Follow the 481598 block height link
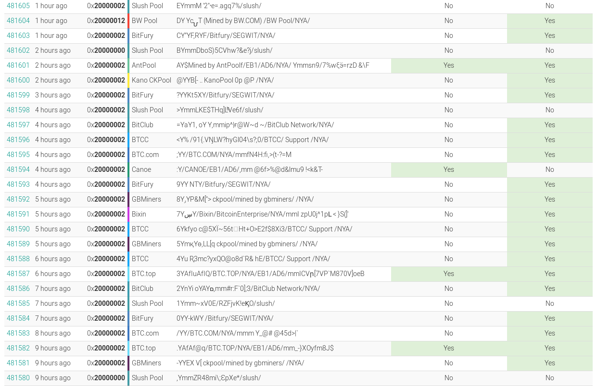The width and height of the screenshot is (597, 386). pyautogui.click(x=18, y=110)
